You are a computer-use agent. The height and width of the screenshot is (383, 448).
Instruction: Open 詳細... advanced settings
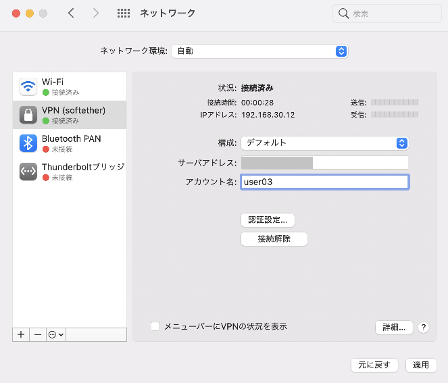click(x=394, y=328)
